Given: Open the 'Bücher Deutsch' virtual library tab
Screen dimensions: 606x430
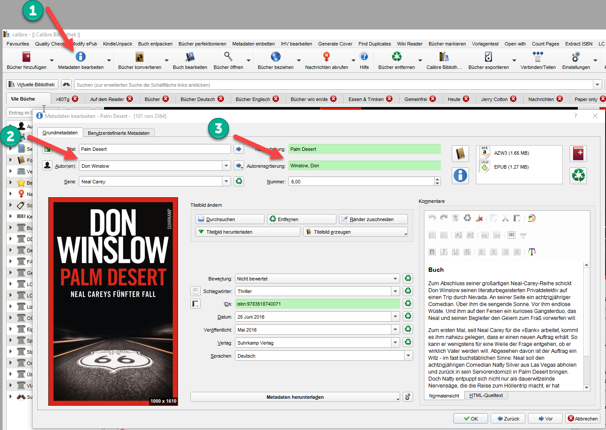Looking at the screenshot, I should click(x=202, y=99).
